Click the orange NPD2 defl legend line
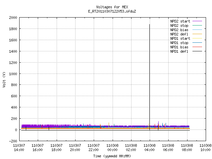This screenshot has width=212, height=159. [x=197, y=34]
